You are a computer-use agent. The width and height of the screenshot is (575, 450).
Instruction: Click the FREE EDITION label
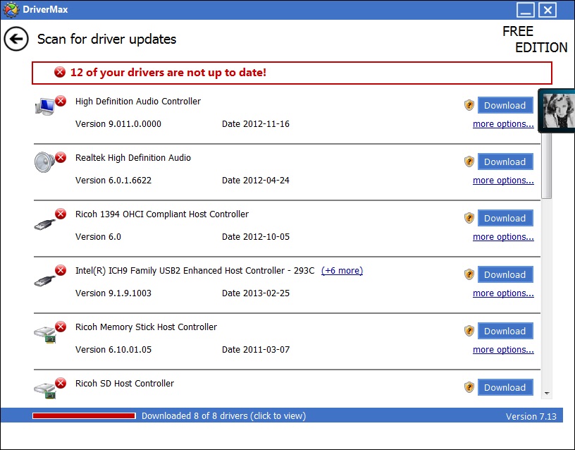click(535, 39)
